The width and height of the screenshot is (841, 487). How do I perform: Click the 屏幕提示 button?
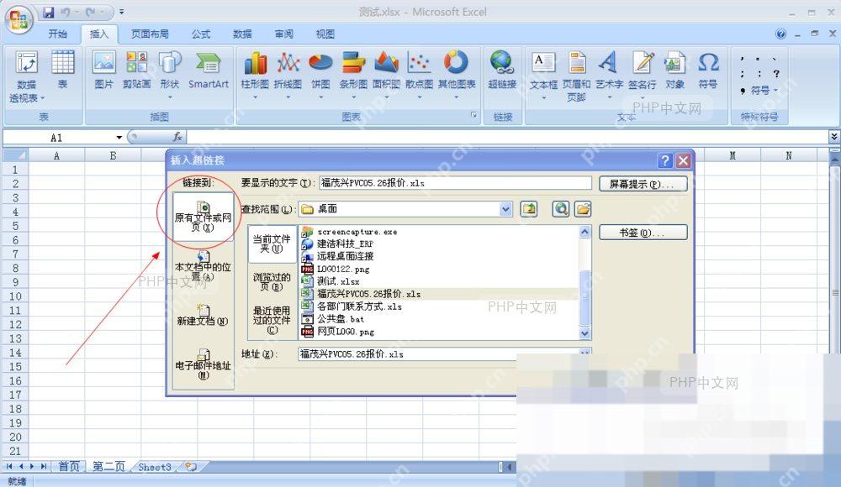[x=643, y=184]
